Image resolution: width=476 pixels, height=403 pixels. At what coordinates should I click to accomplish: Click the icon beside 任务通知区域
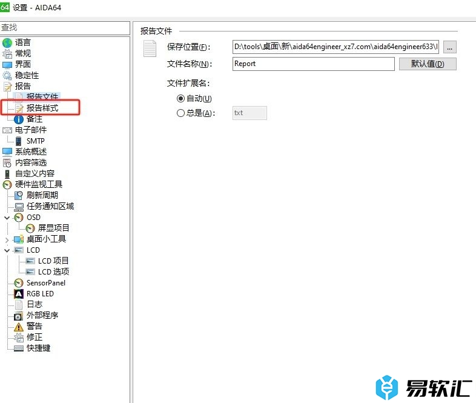pos(19,207)
